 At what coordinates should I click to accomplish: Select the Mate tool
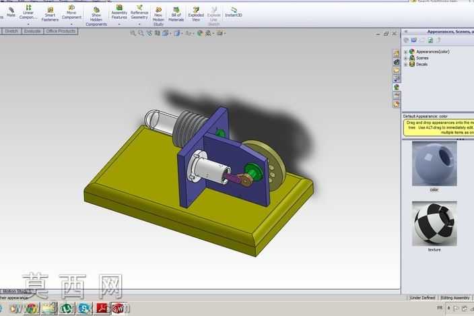[11, 12]
